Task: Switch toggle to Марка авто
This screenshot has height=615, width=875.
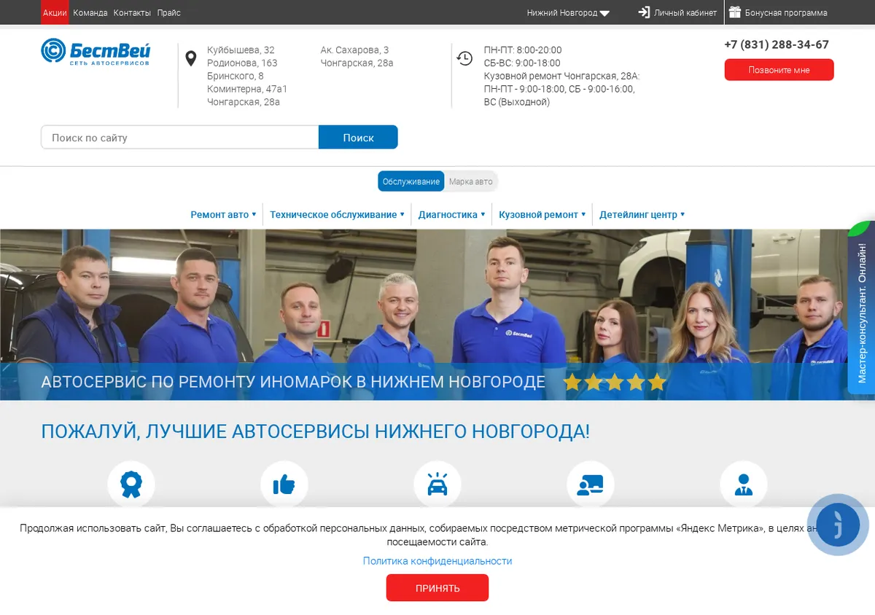Action: click(471, 181)
